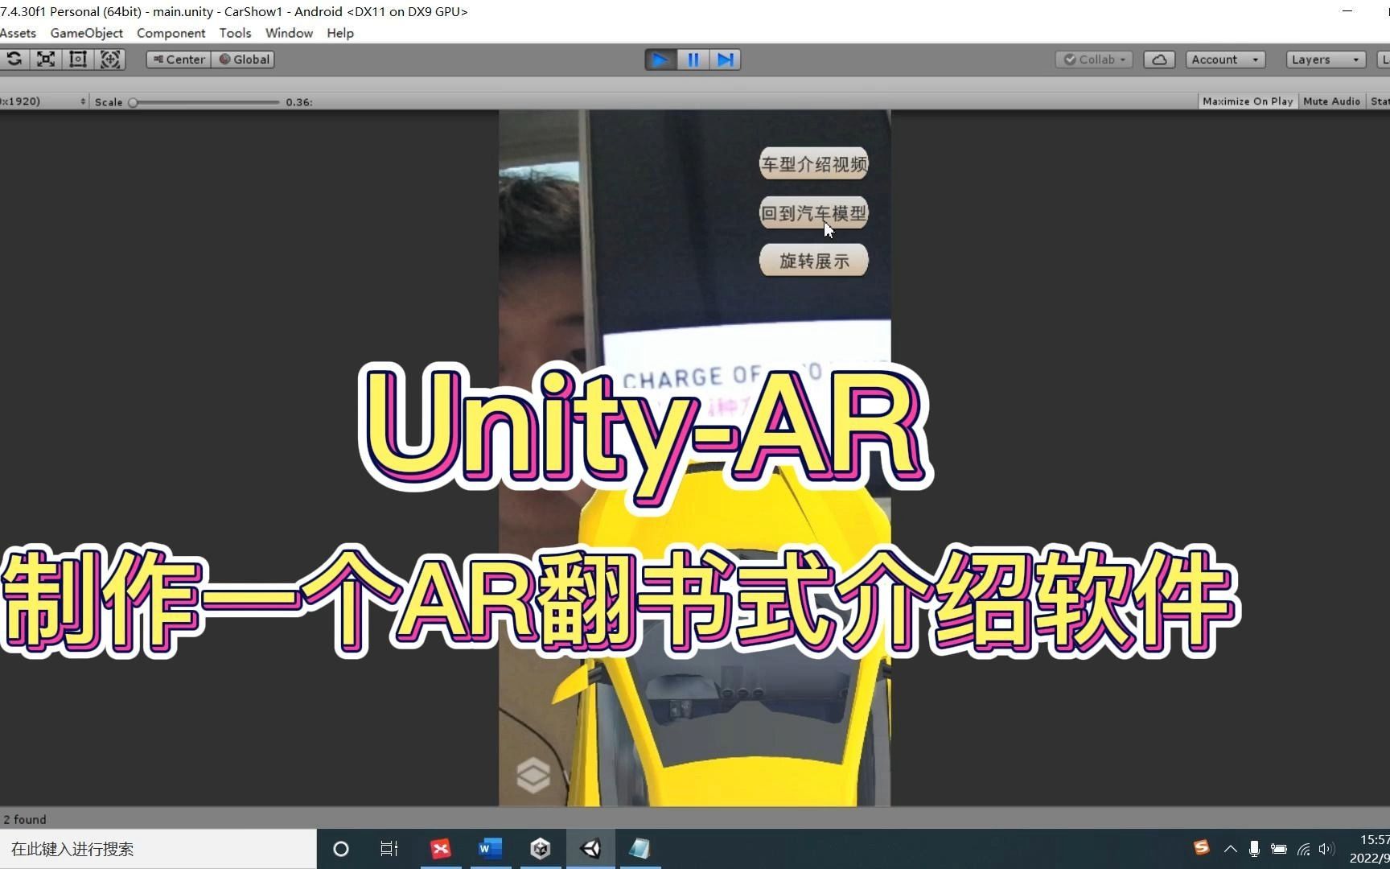Select the Rotate tool in the toolbar
Screen dimensions: 1390x869
click(x=14, y=59)
